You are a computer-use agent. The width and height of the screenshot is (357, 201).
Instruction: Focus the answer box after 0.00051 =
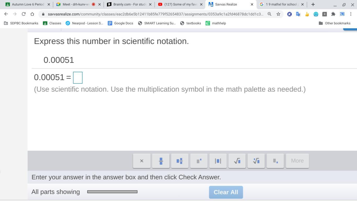[78, 78]
